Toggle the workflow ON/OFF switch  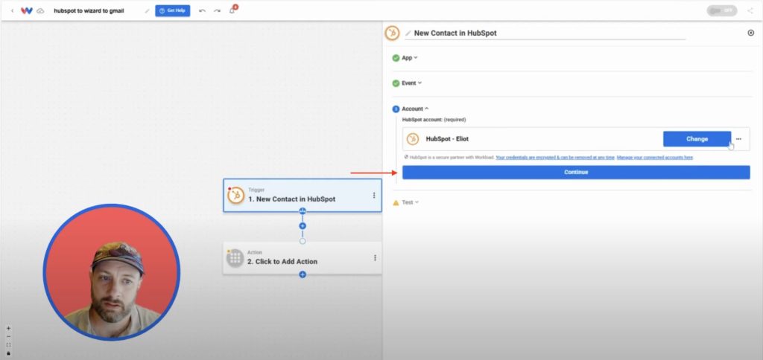721,10
